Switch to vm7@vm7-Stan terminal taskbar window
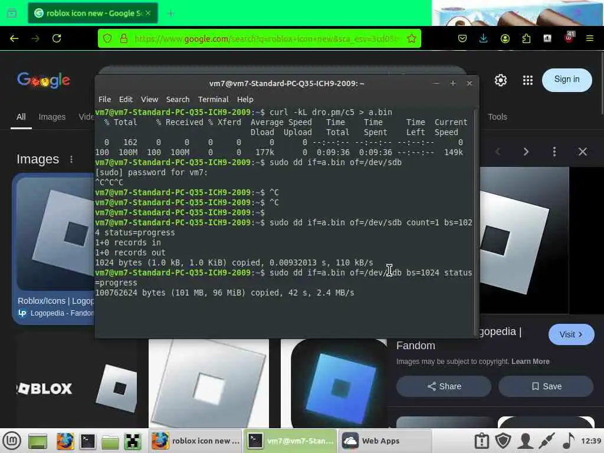Viewport: 604px width, 453px height. pos(291,441)
